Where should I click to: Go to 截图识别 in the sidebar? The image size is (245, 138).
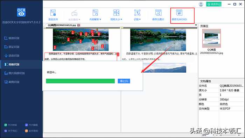coord(12,82)
